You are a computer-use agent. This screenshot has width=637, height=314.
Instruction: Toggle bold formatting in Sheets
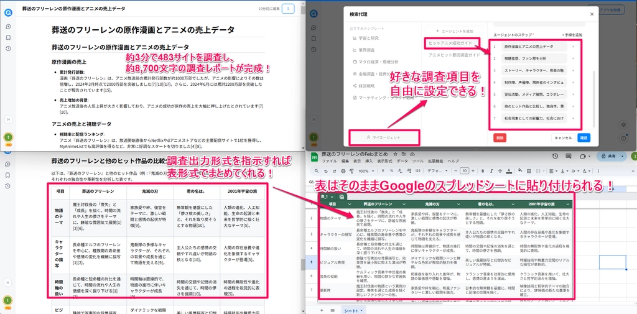pos(483,171)
